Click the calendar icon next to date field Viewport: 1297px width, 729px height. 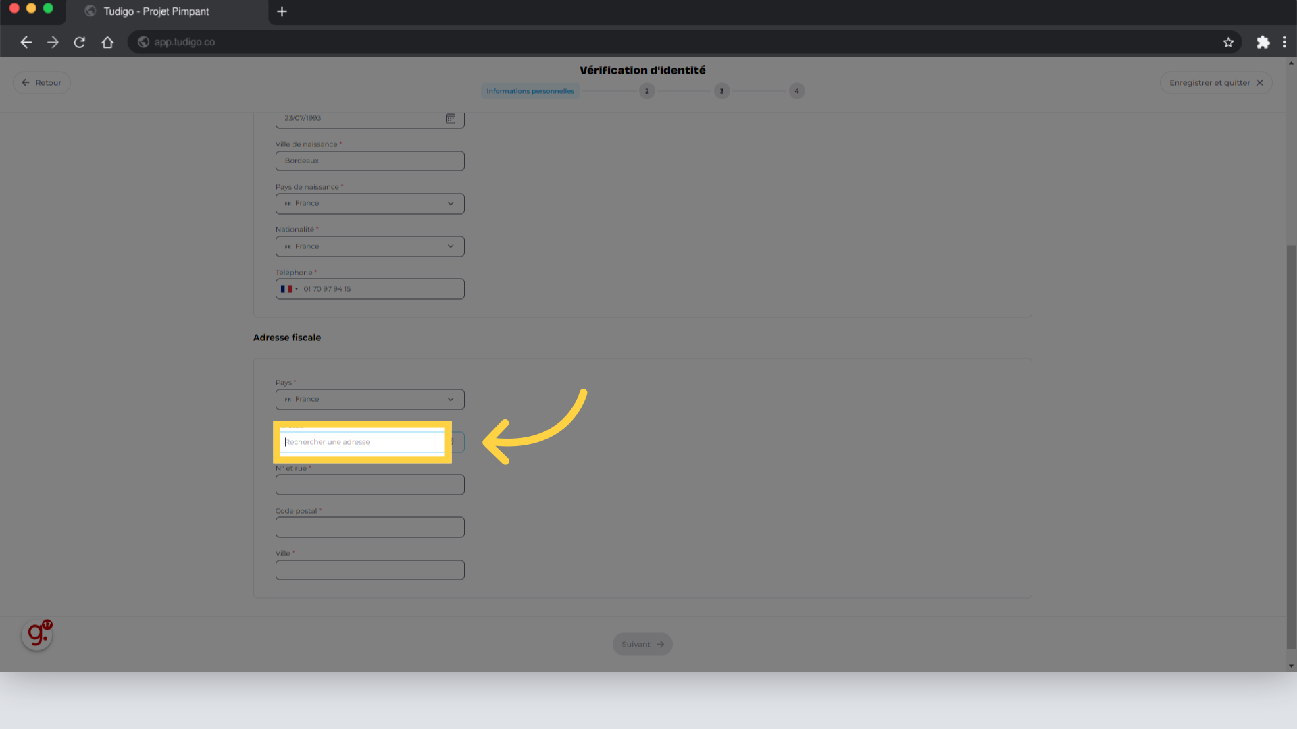coord(451,117)
